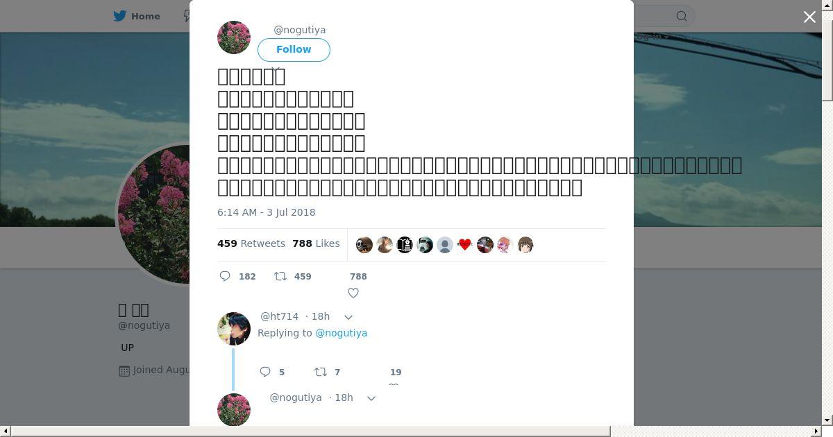This screenshot has height=437, width=833.
Task: Retweet the main tweet with 459 retweets
Action: pos(280,276)
